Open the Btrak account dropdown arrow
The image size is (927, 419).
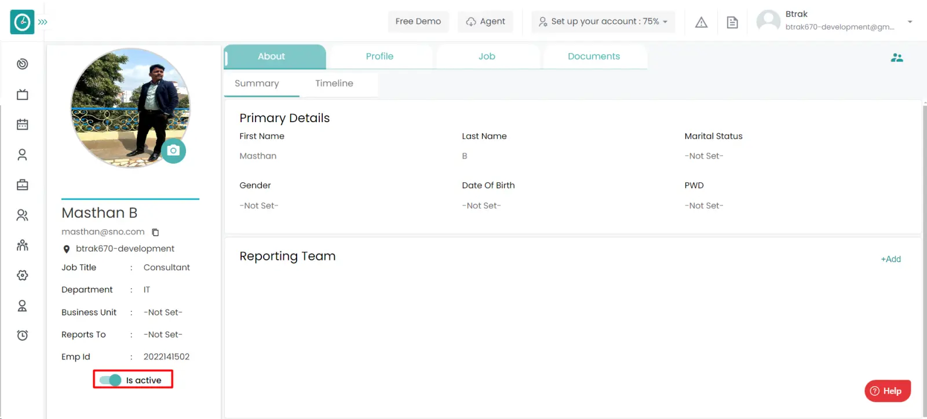coord(910,22)
